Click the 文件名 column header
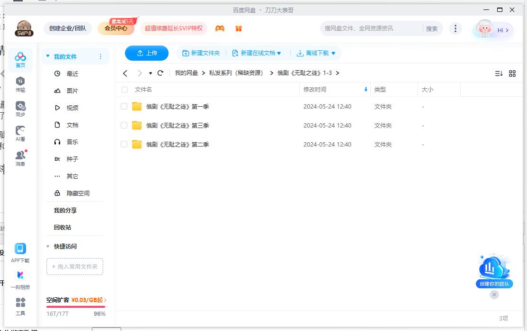Screen dimensions: 527x331 pyautogui.click(x=143, y=90)
